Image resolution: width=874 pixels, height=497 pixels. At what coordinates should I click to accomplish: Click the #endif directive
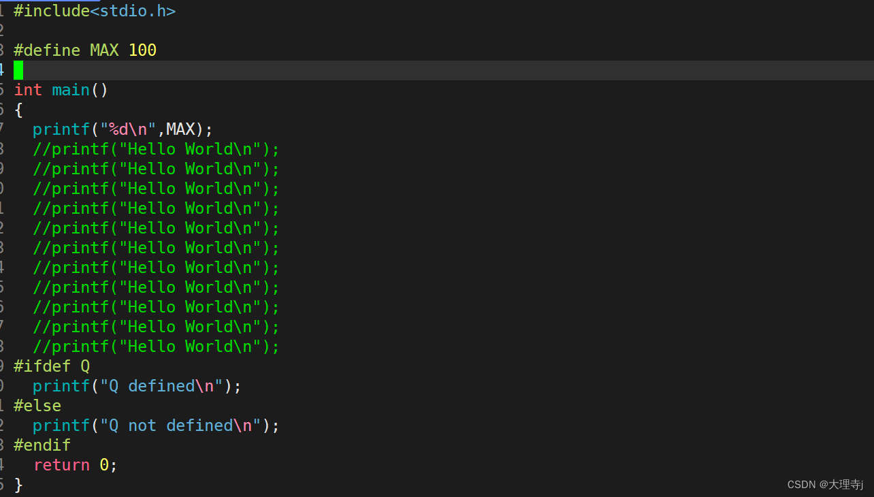point(42,445)
